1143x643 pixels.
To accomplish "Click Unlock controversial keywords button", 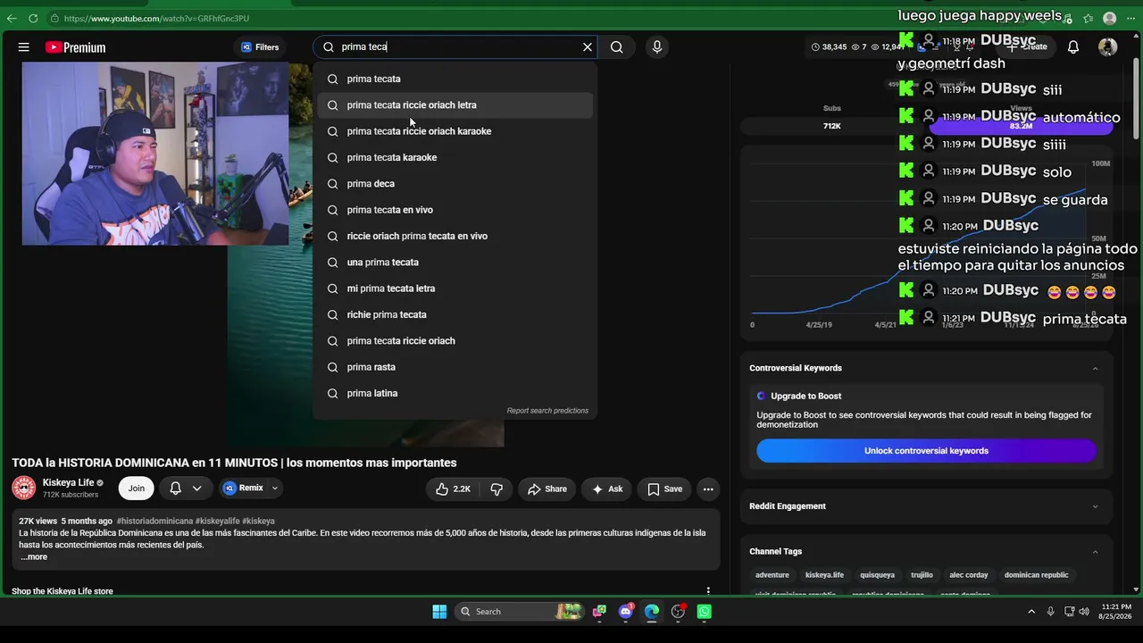I will pos(926,451).
